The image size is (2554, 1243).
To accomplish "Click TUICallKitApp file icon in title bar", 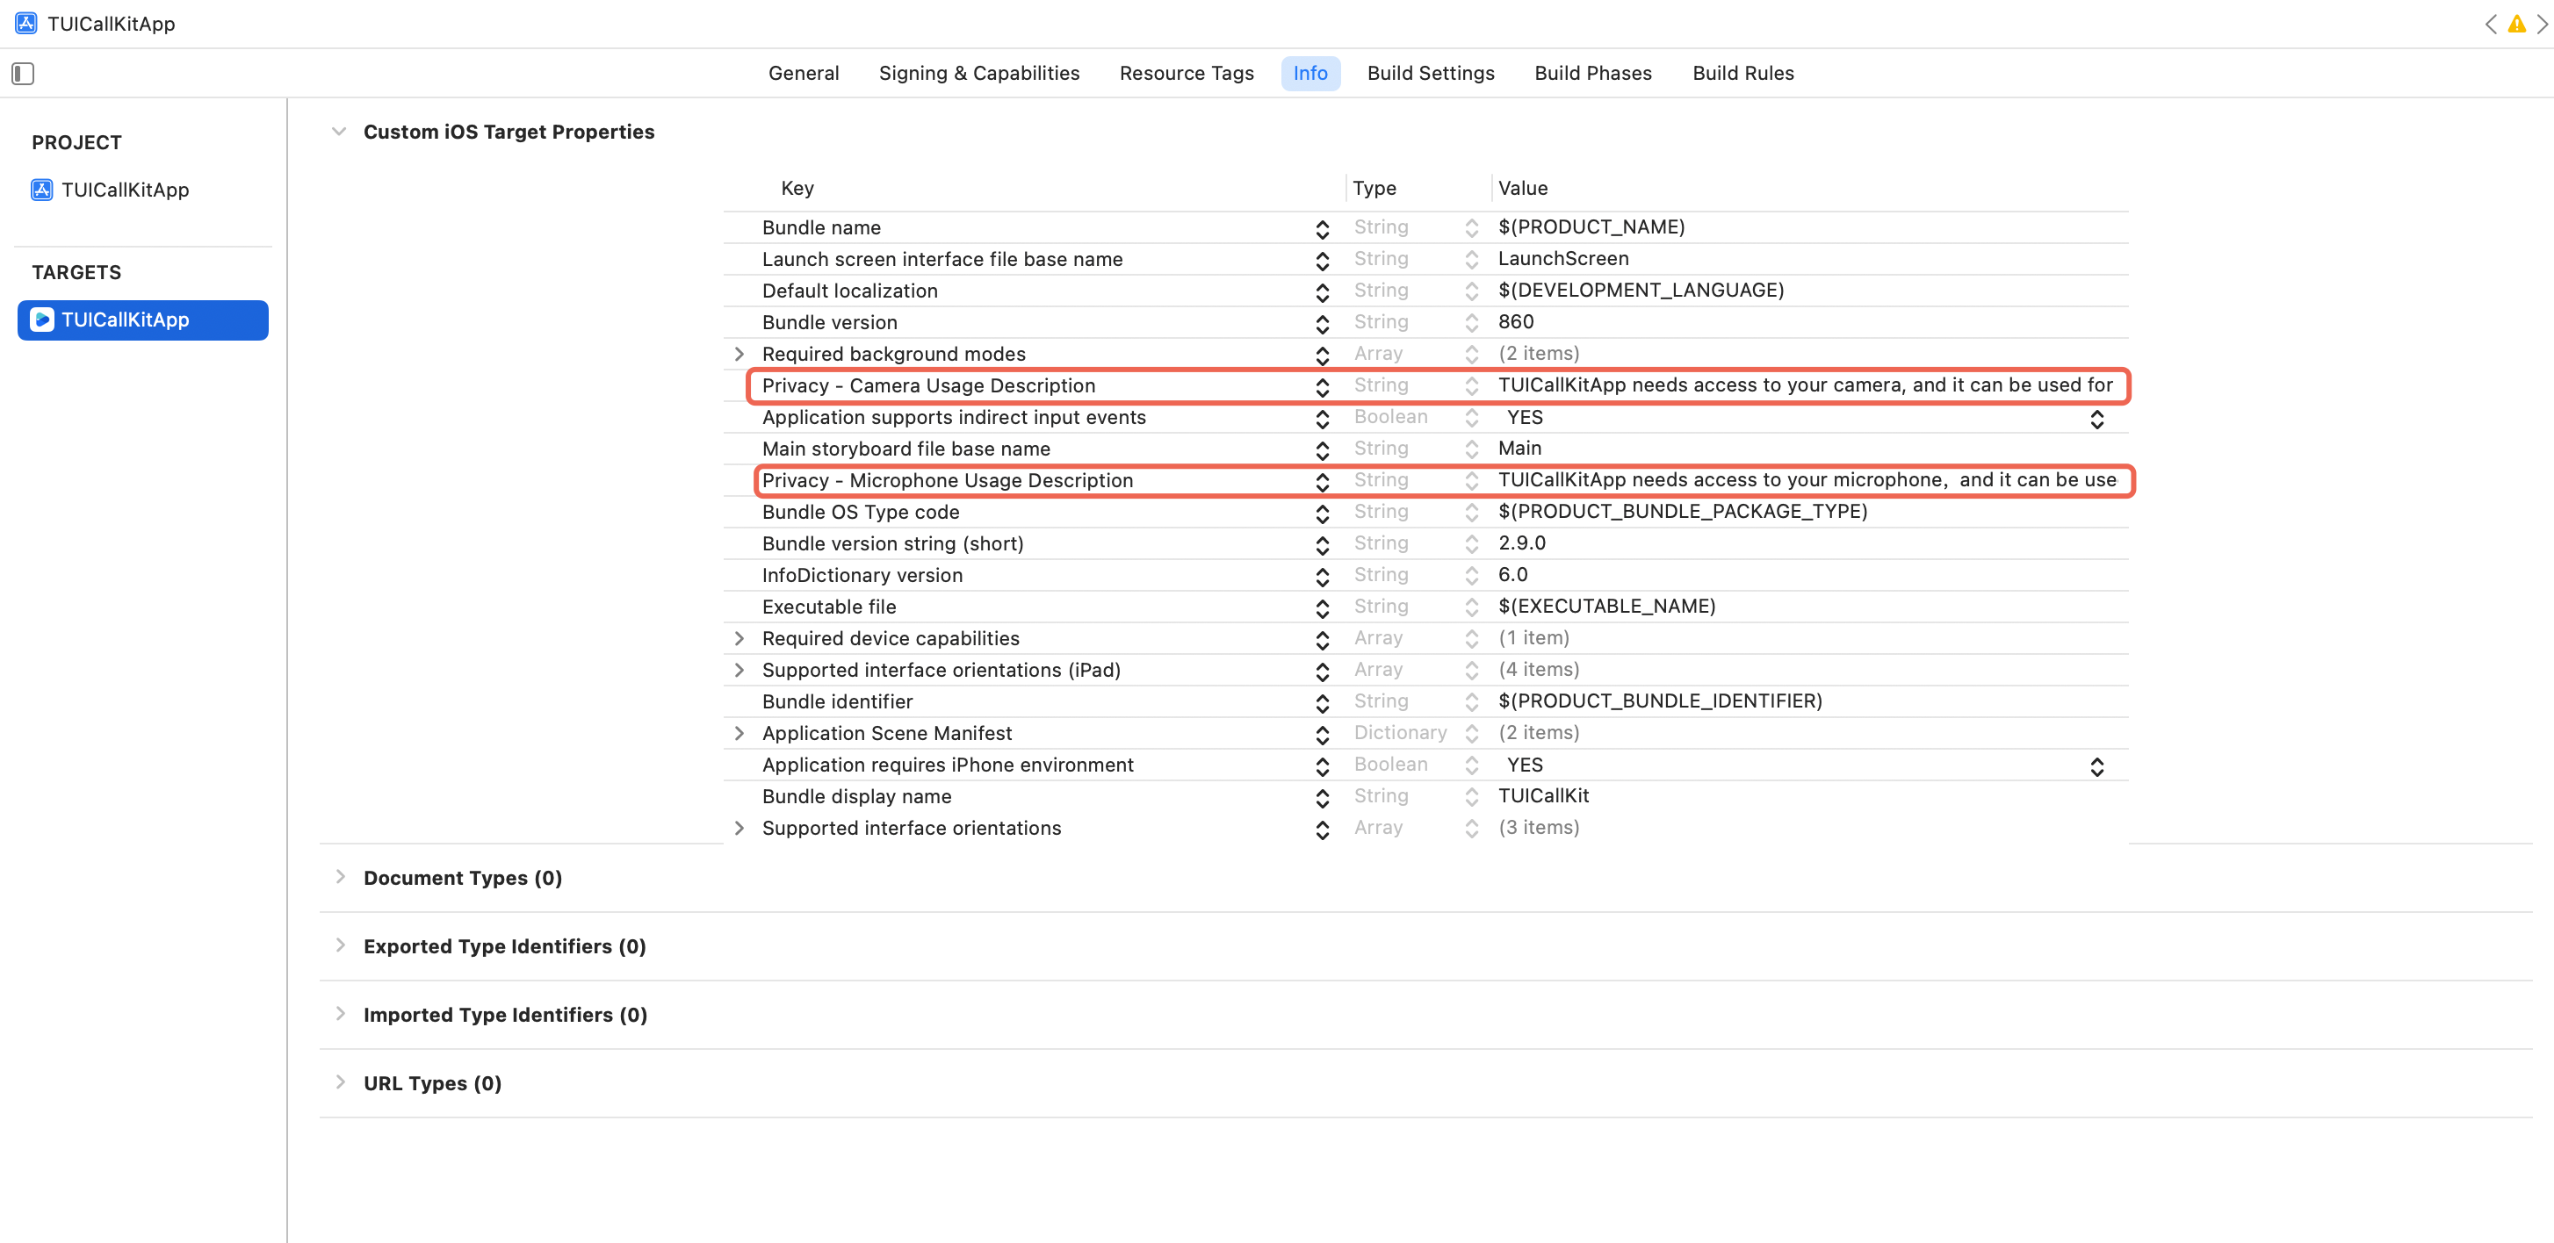I will click(25, 24).
